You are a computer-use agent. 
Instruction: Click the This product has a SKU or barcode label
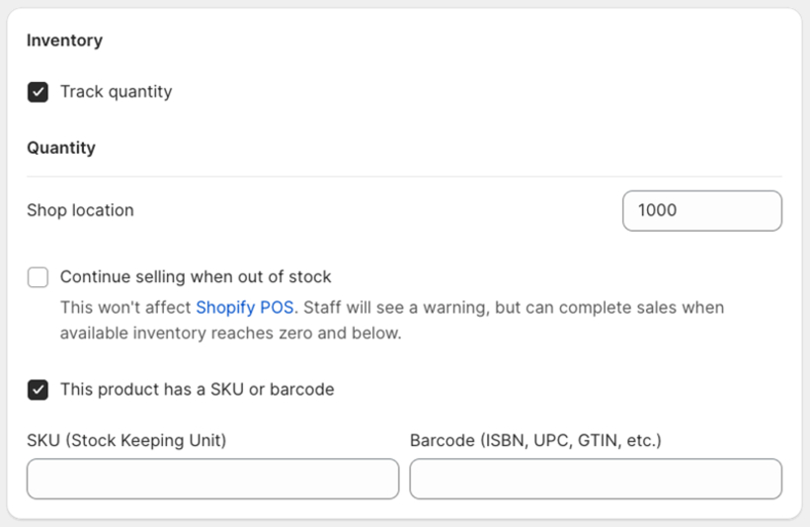[197, 390]
